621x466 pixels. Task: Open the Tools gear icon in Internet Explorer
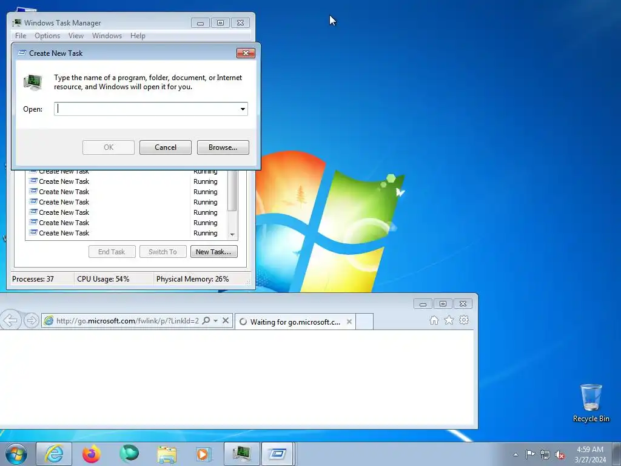coord(464,320)
